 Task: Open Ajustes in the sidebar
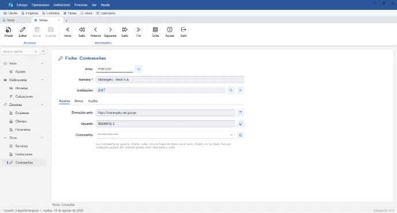23,72
